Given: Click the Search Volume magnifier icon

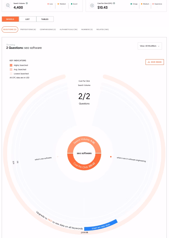Looking at the screenshot, I should pyautogui.click(x=8, y=6).
